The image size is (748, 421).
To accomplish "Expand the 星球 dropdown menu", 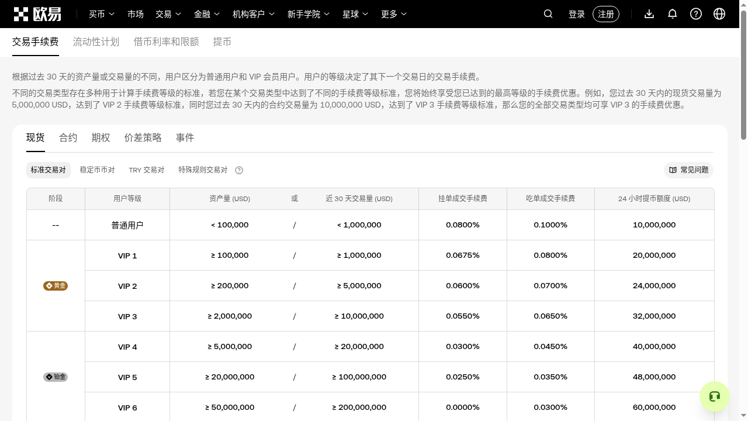I will (x=355, y=14).
